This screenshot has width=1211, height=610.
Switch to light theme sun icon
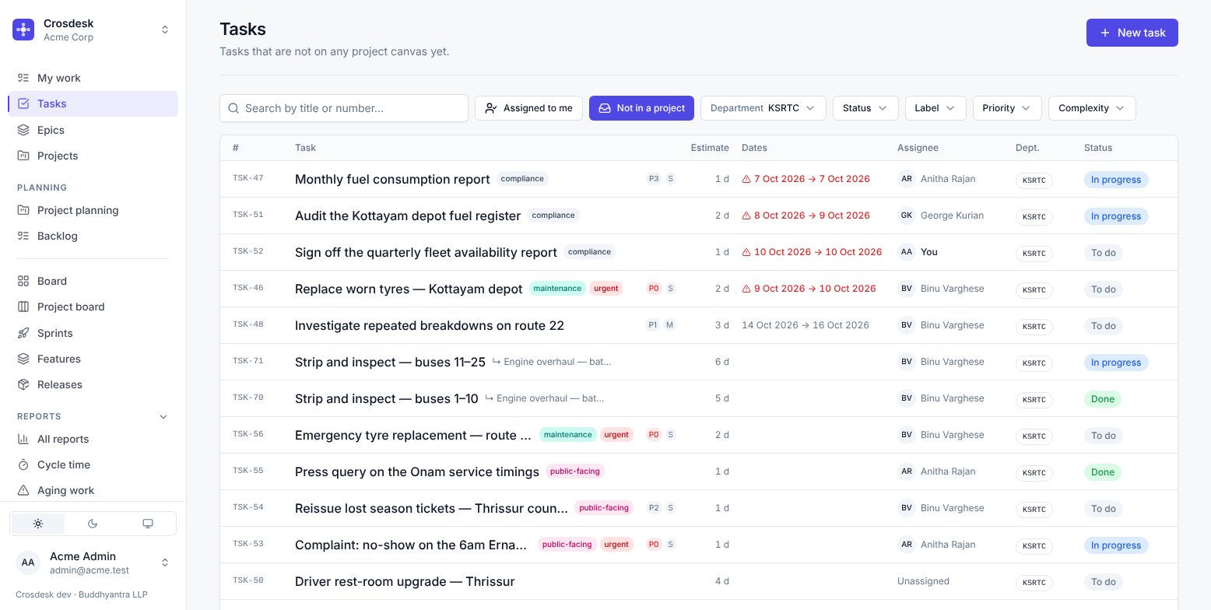(x=38, y=524)
